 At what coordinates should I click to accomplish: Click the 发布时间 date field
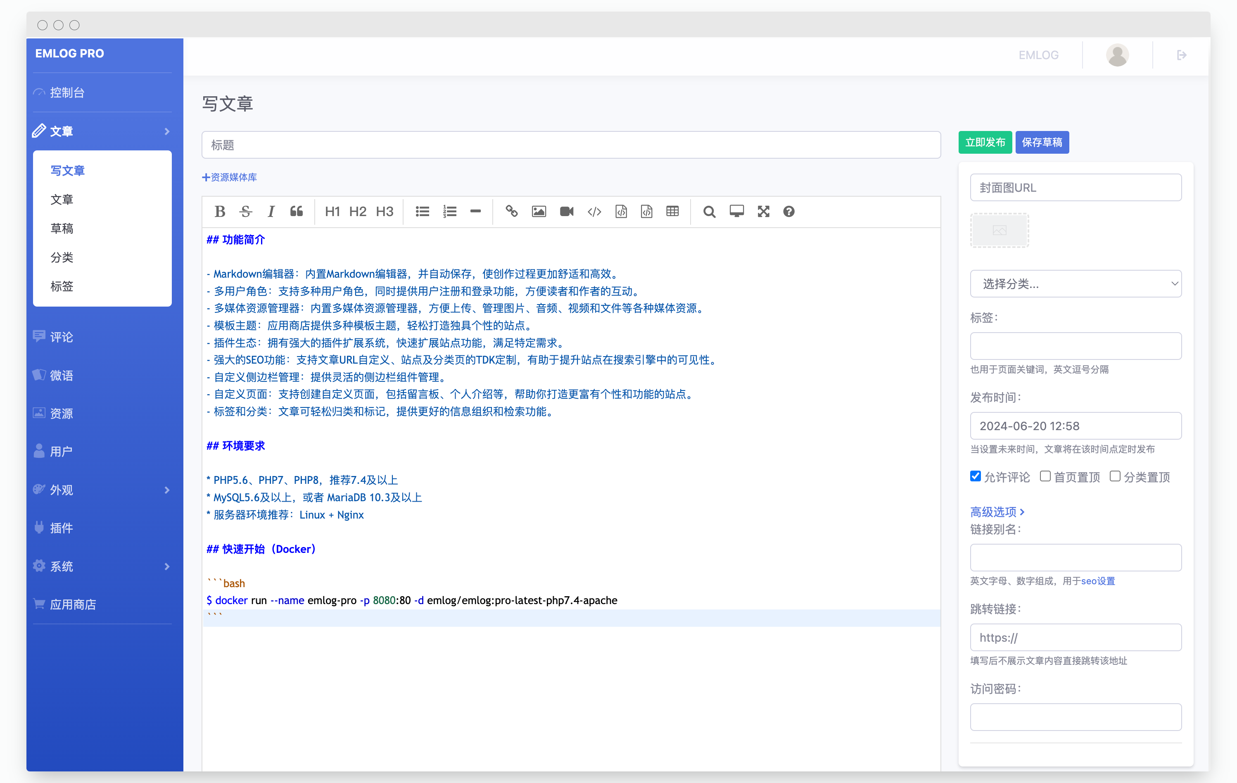click(1076, 426)
